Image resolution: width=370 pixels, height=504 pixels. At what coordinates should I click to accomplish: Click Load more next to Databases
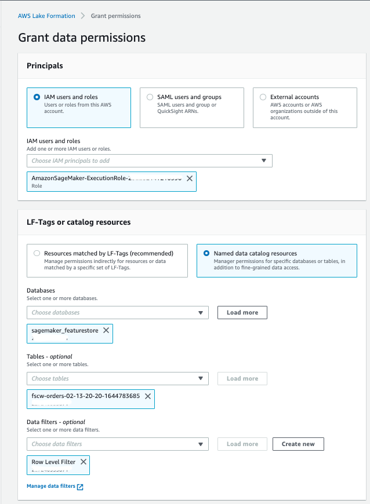[242, 313]
